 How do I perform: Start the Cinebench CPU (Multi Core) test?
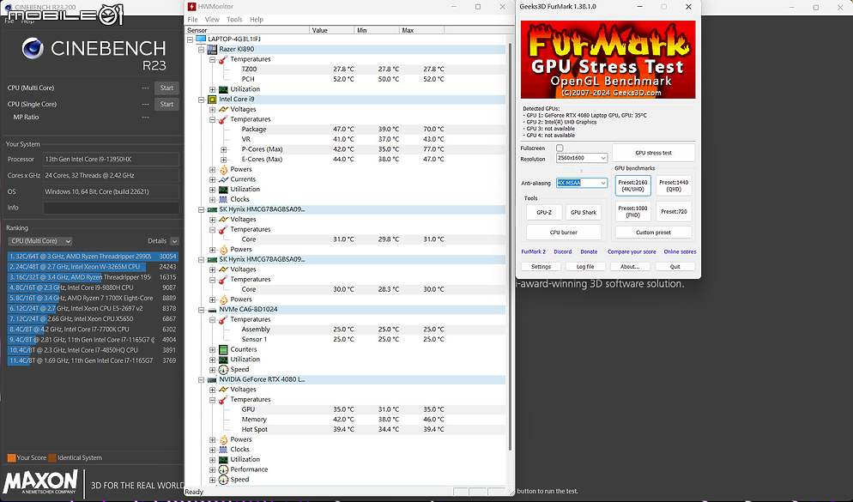tap(166, 88)
